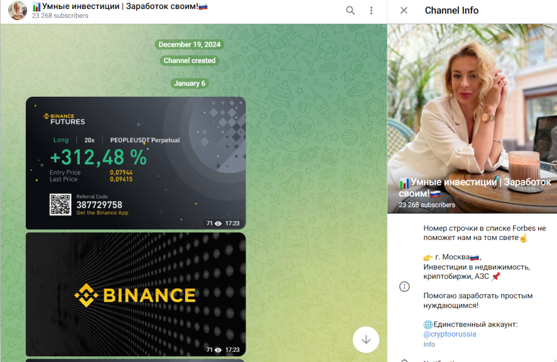The width and height of the screenshot is (557, 362).
Task: Click the channel avatar in the header
Action: [x=17, y=11]
